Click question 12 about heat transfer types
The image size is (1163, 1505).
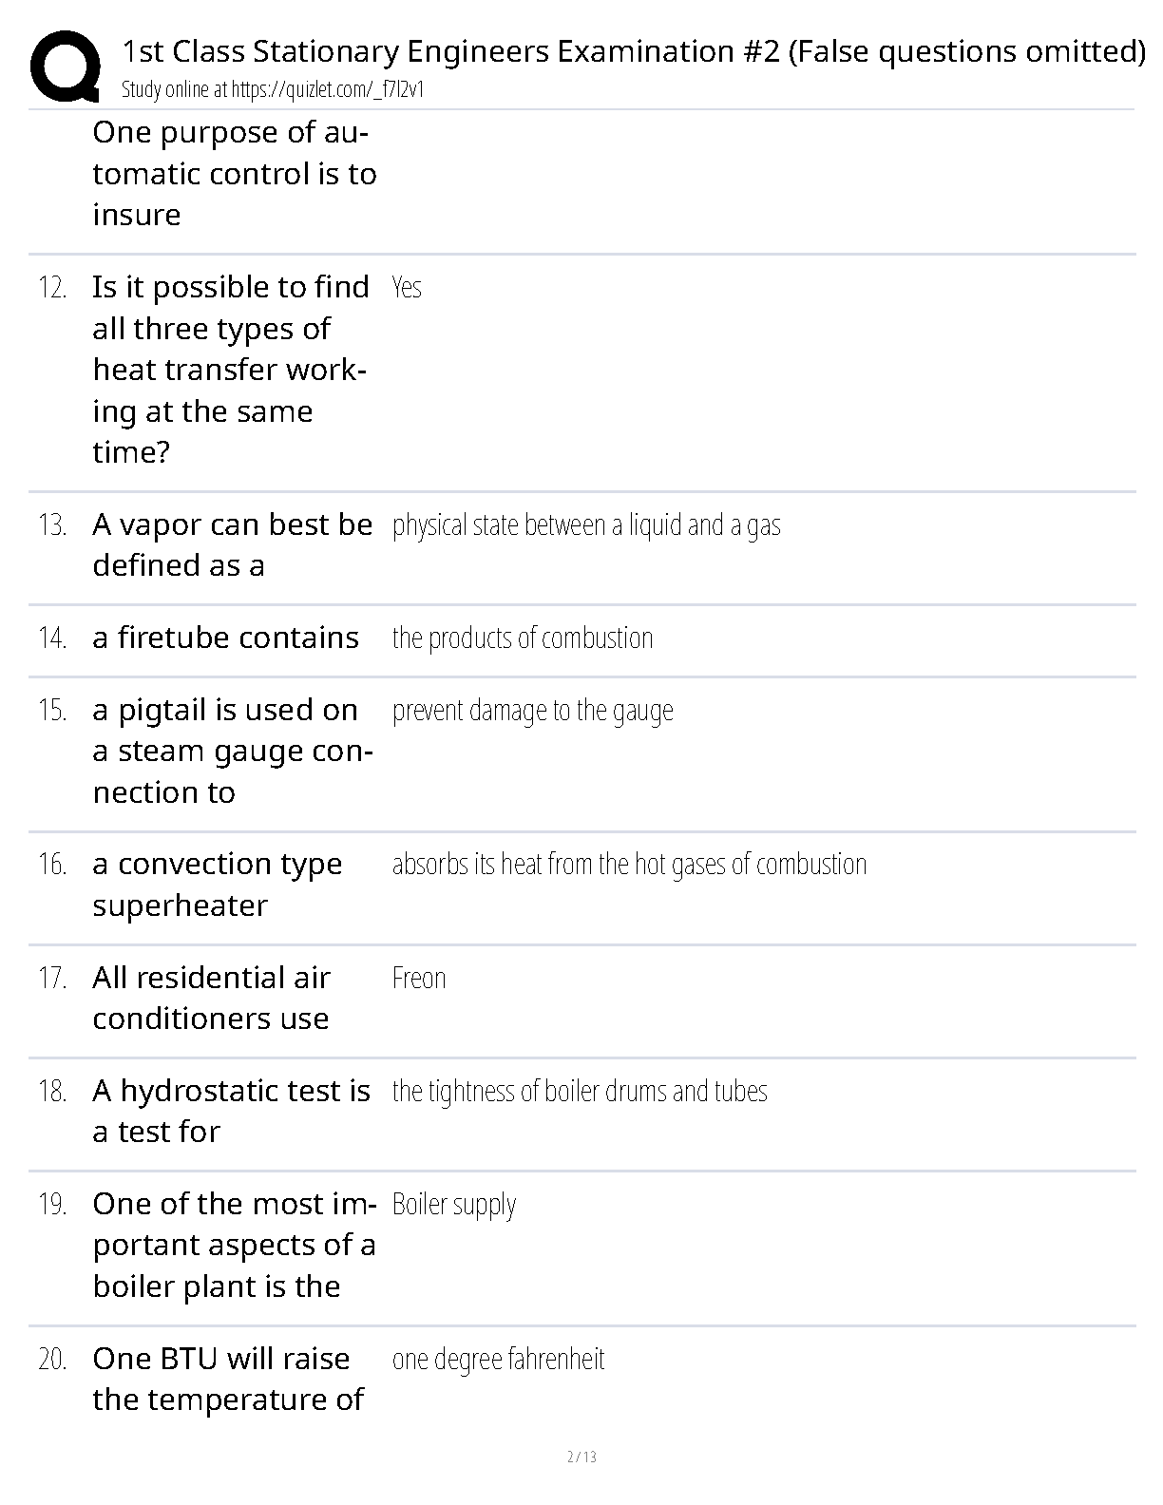point(231,370)
